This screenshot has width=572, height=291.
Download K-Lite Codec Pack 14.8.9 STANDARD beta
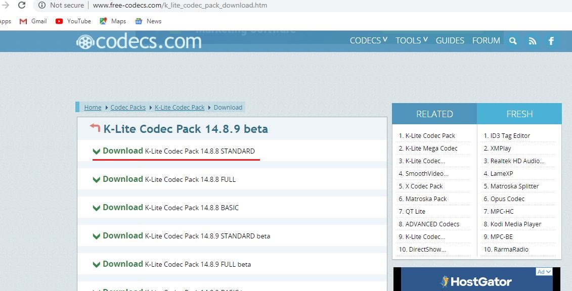click(187, 236)
